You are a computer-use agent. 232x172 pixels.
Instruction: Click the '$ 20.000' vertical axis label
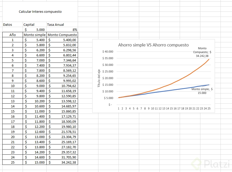pyautogui.click(x=108, y=78)
